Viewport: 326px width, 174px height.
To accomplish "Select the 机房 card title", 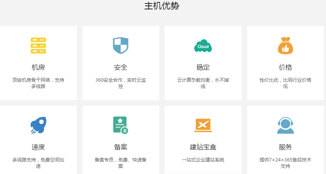I will [38, 67].
